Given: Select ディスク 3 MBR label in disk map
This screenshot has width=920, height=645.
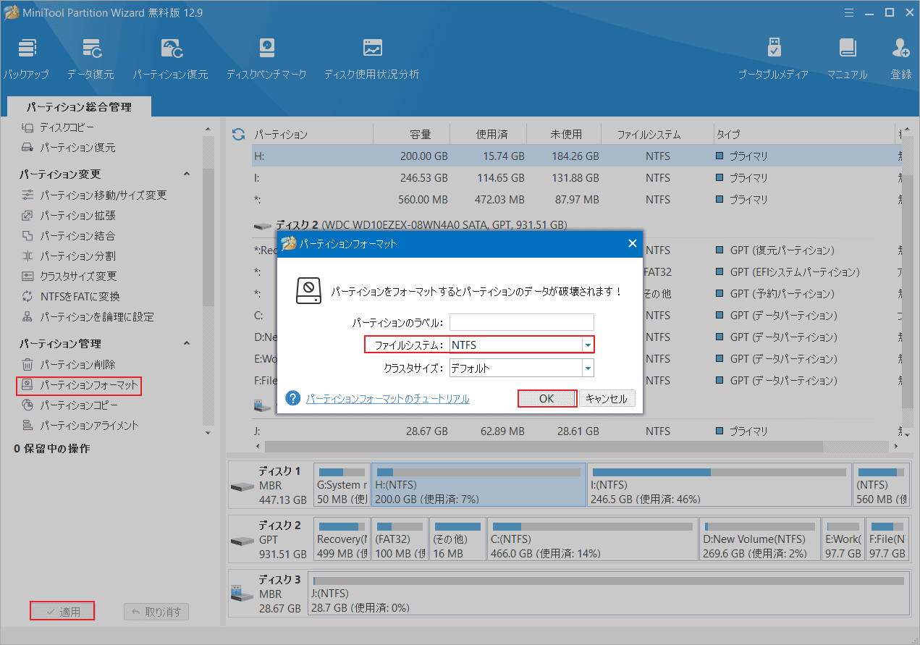Looking at the screenshot, I should pyautogui.click(x=268, y=594).
